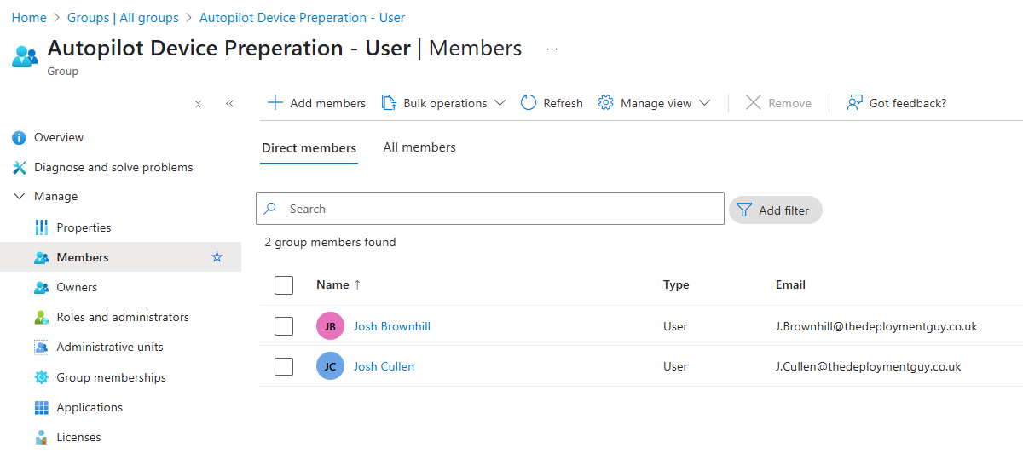Click the Add members plus icon

pyautogui.click(x=275, y=103)
